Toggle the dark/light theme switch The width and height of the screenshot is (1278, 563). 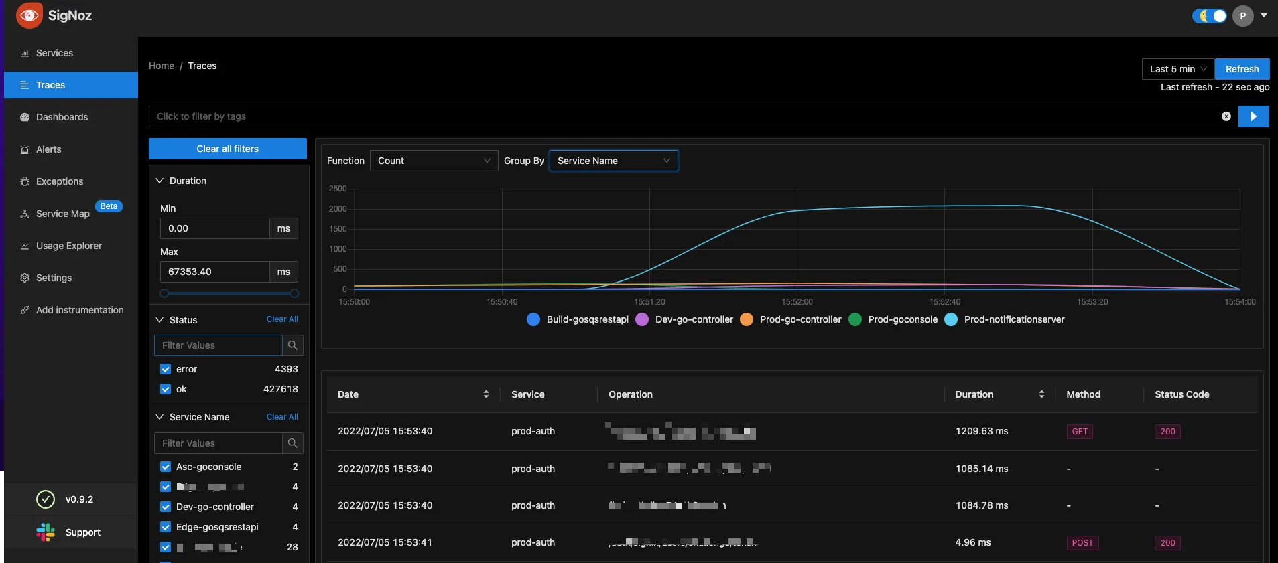[1210, 16]
